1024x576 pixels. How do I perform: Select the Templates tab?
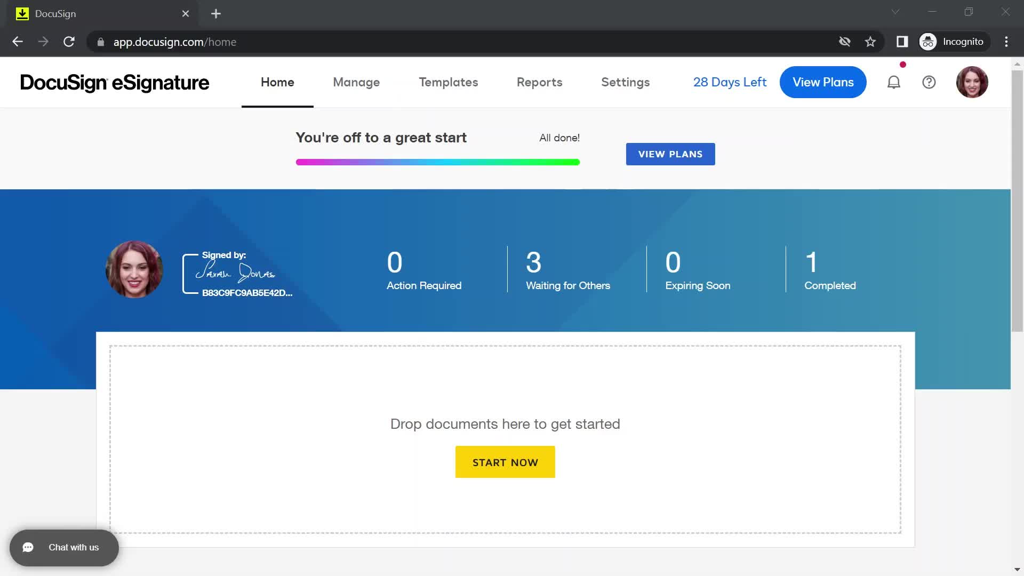[448, 82]
